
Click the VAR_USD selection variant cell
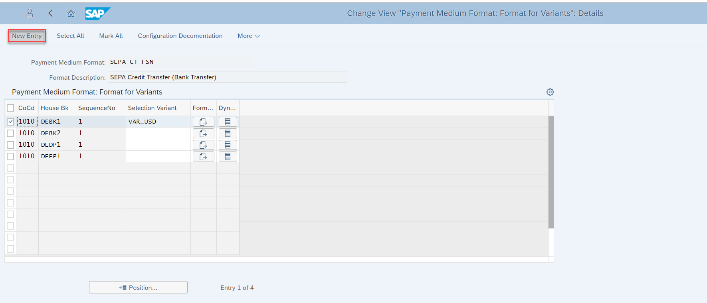click(x=158, y=122)
